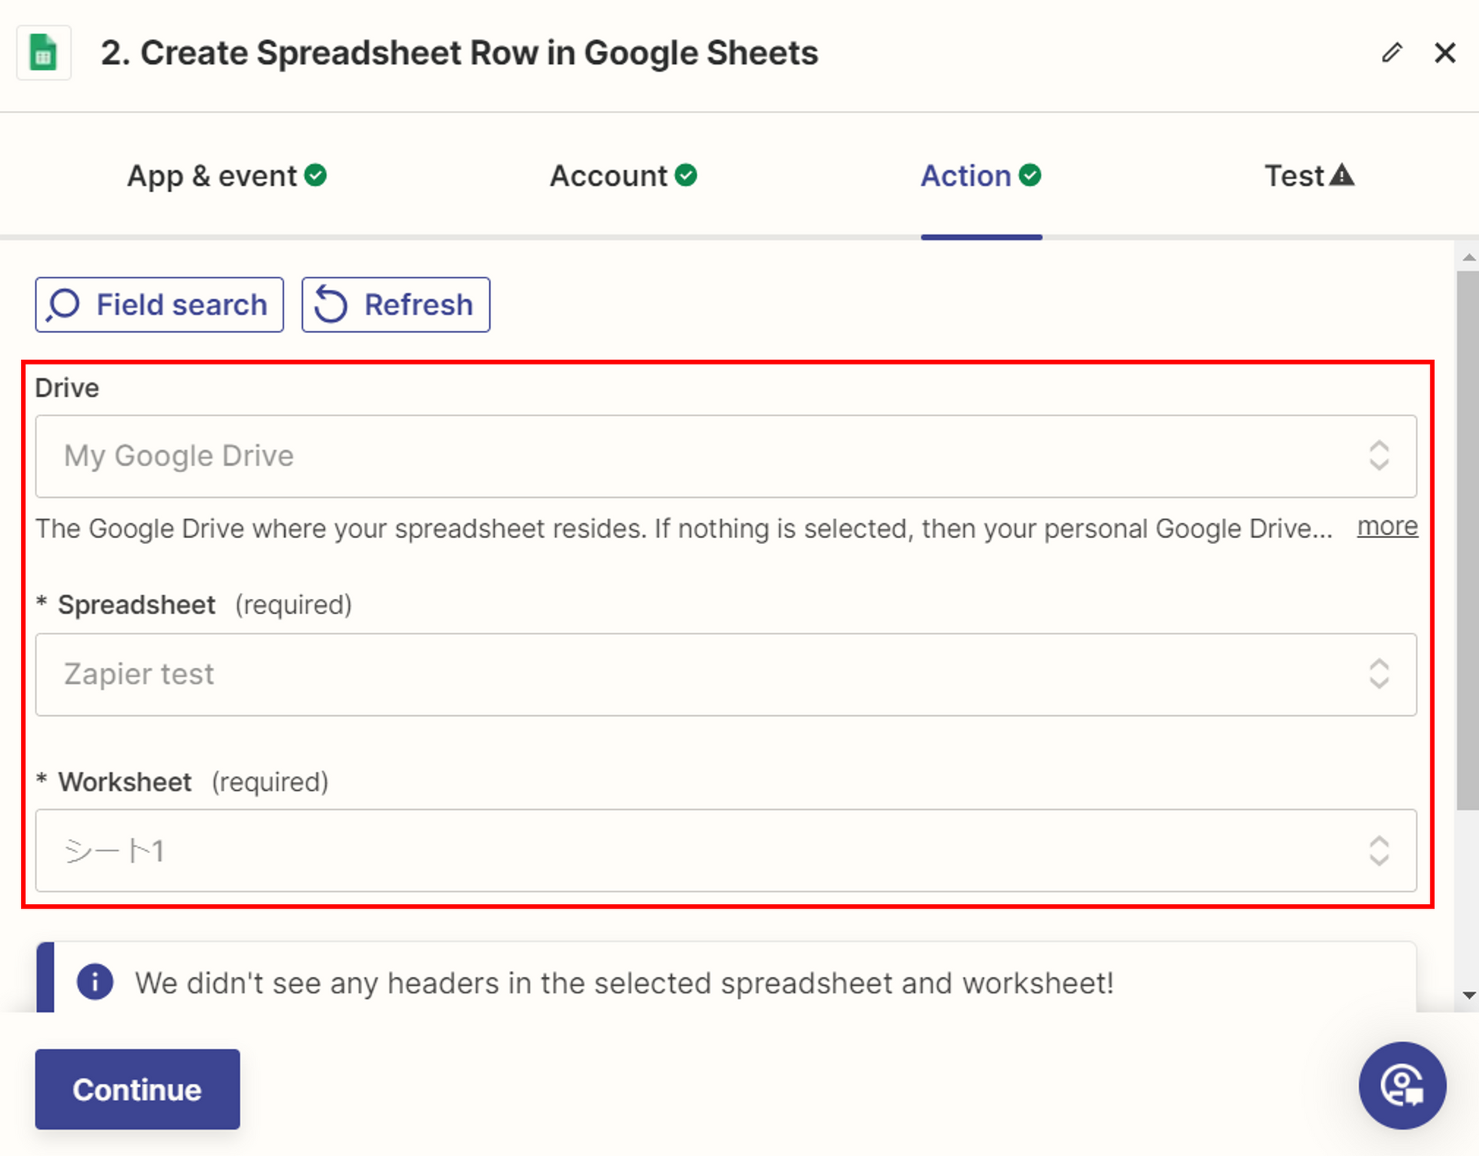Open the Worksheet dropdown selector
Viewport: 1479px width, 1156px height.
point(724,851)
